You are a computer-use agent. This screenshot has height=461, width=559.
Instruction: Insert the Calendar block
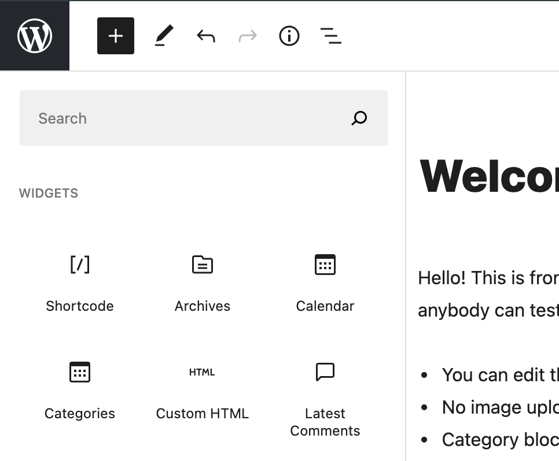pos(325,284)
